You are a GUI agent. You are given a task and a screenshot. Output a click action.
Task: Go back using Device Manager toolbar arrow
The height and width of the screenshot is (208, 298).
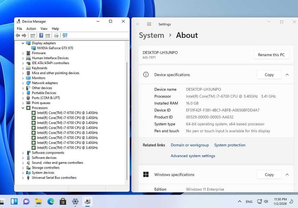point(18,35)
